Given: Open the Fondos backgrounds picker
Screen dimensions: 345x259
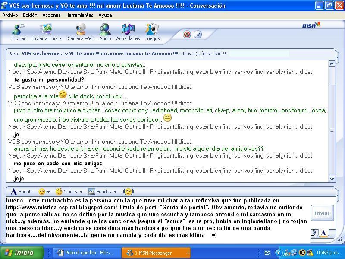Looking at the screenshot, I should click(x=100, y=192).
